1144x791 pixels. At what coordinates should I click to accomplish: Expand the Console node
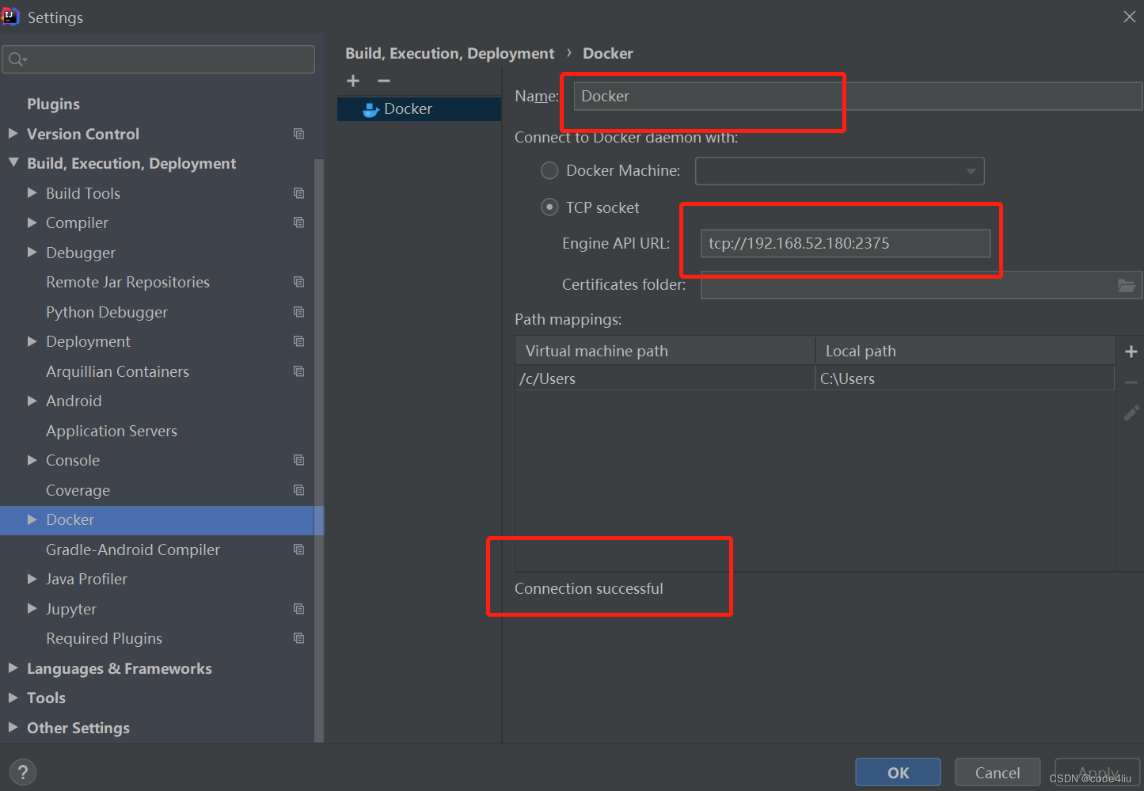coord(32,460)
